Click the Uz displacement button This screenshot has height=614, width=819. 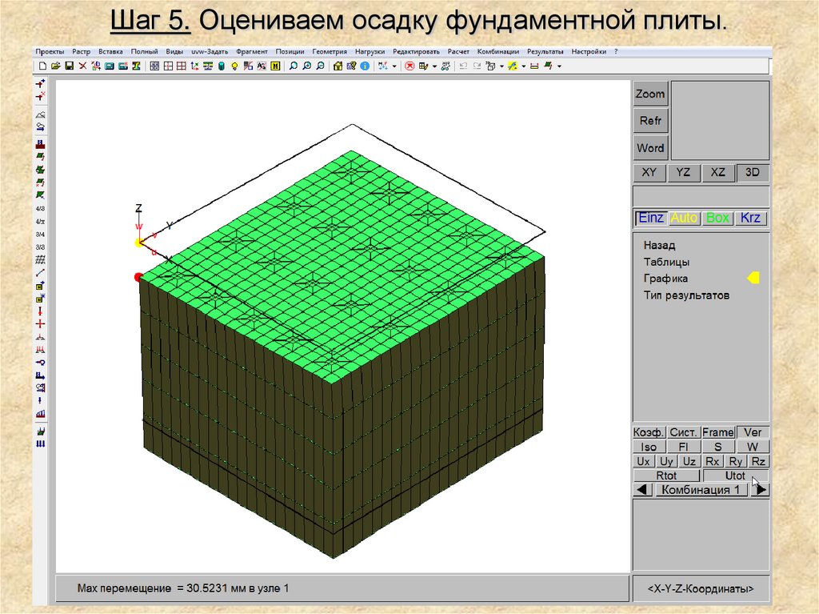pos(689,461)
